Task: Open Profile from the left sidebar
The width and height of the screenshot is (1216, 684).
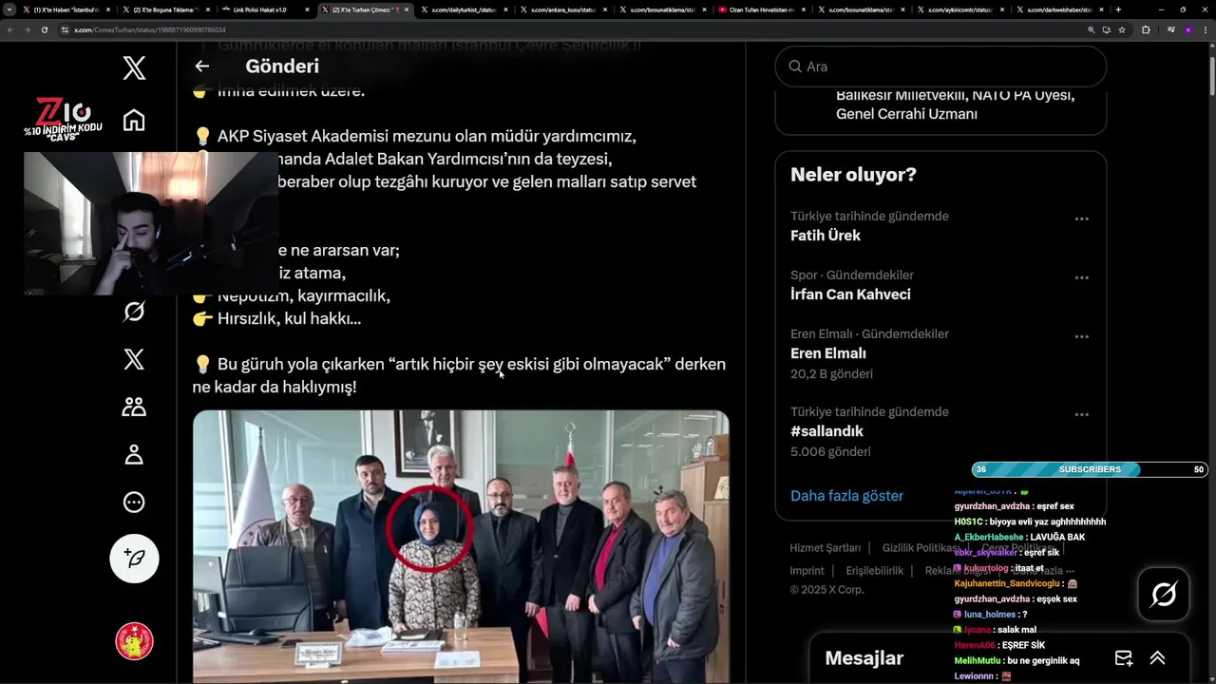Action: [x=134, y=454]
